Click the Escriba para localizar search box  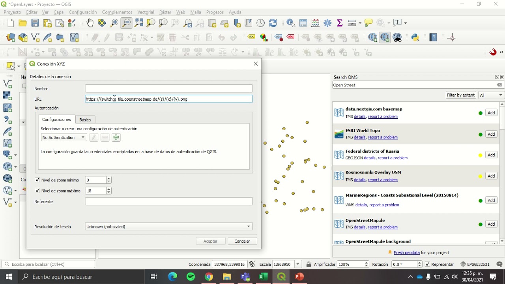pos(48,264)
